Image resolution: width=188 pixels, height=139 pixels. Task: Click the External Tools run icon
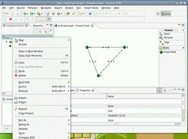click(x=38, y=14)
